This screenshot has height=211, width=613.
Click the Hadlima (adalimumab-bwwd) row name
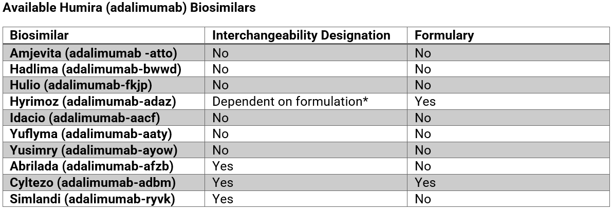(x=96, y=69)
